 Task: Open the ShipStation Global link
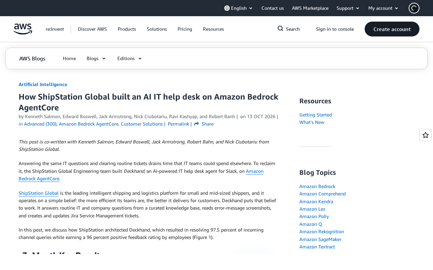(39, 193)
